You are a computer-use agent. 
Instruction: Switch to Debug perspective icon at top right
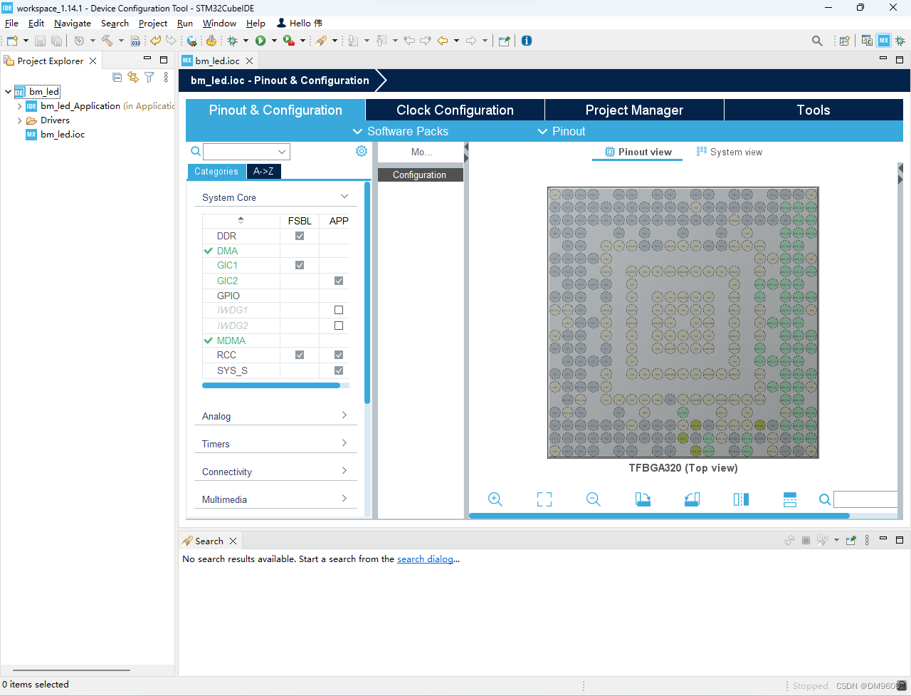click(900, 41)
